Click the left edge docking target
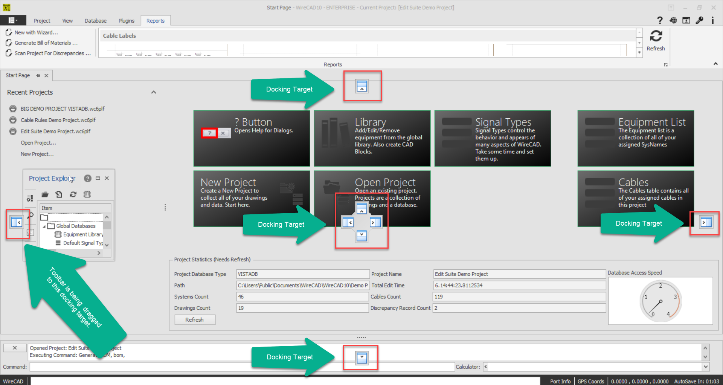Image resolution: width=723 pixels, height=385 pixels. click(17, 222)
